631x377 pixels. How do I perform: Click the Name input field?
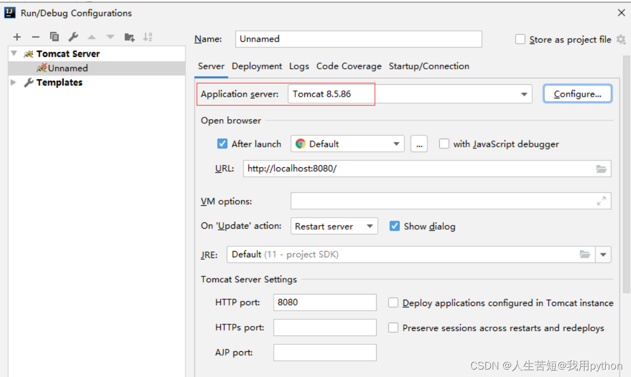click(358, 39)
